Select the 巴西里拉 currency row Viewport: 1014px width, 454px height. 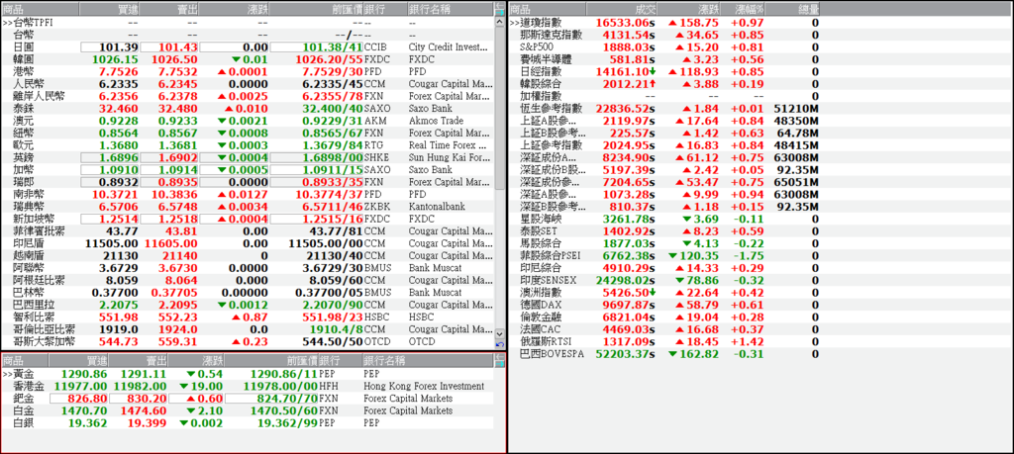tap(247, 305)
